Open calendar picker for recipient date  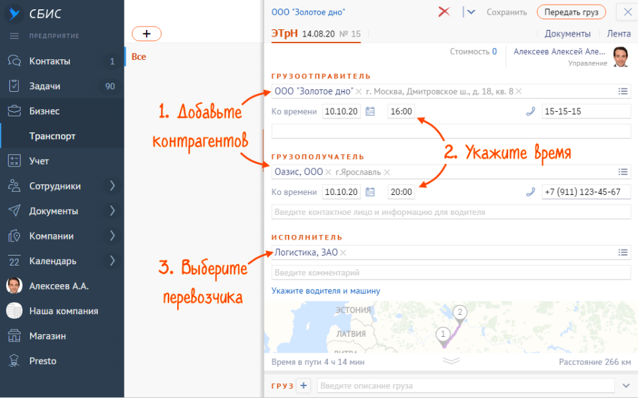tap(371, 192)
